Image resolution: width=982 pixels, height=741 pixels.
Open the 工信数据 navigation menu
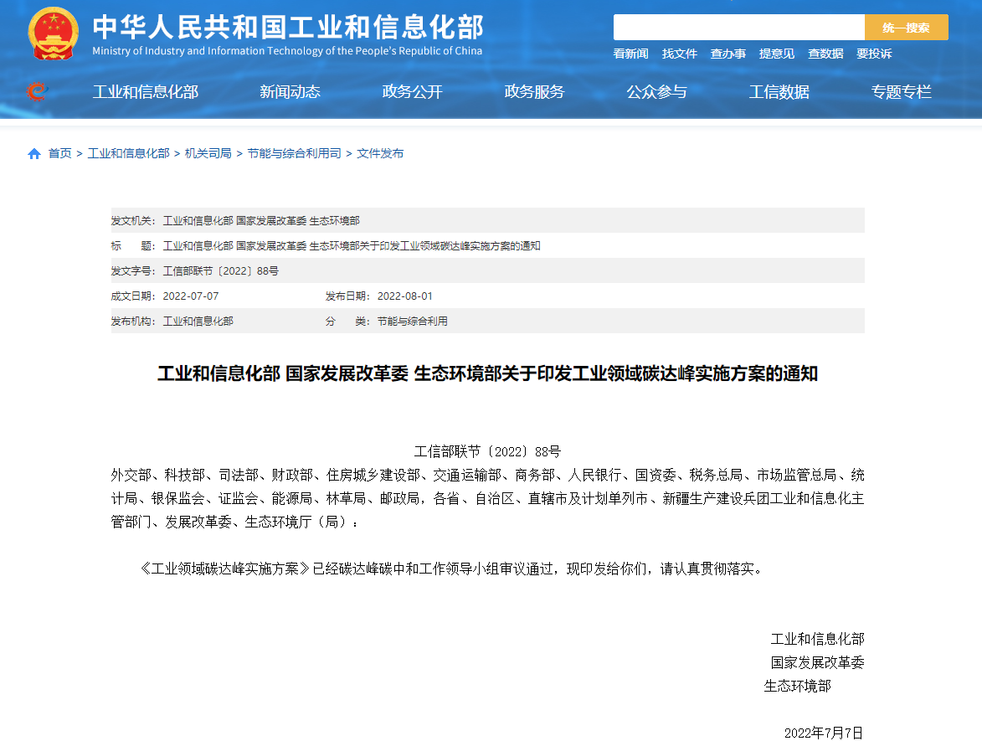coord(779,92)
